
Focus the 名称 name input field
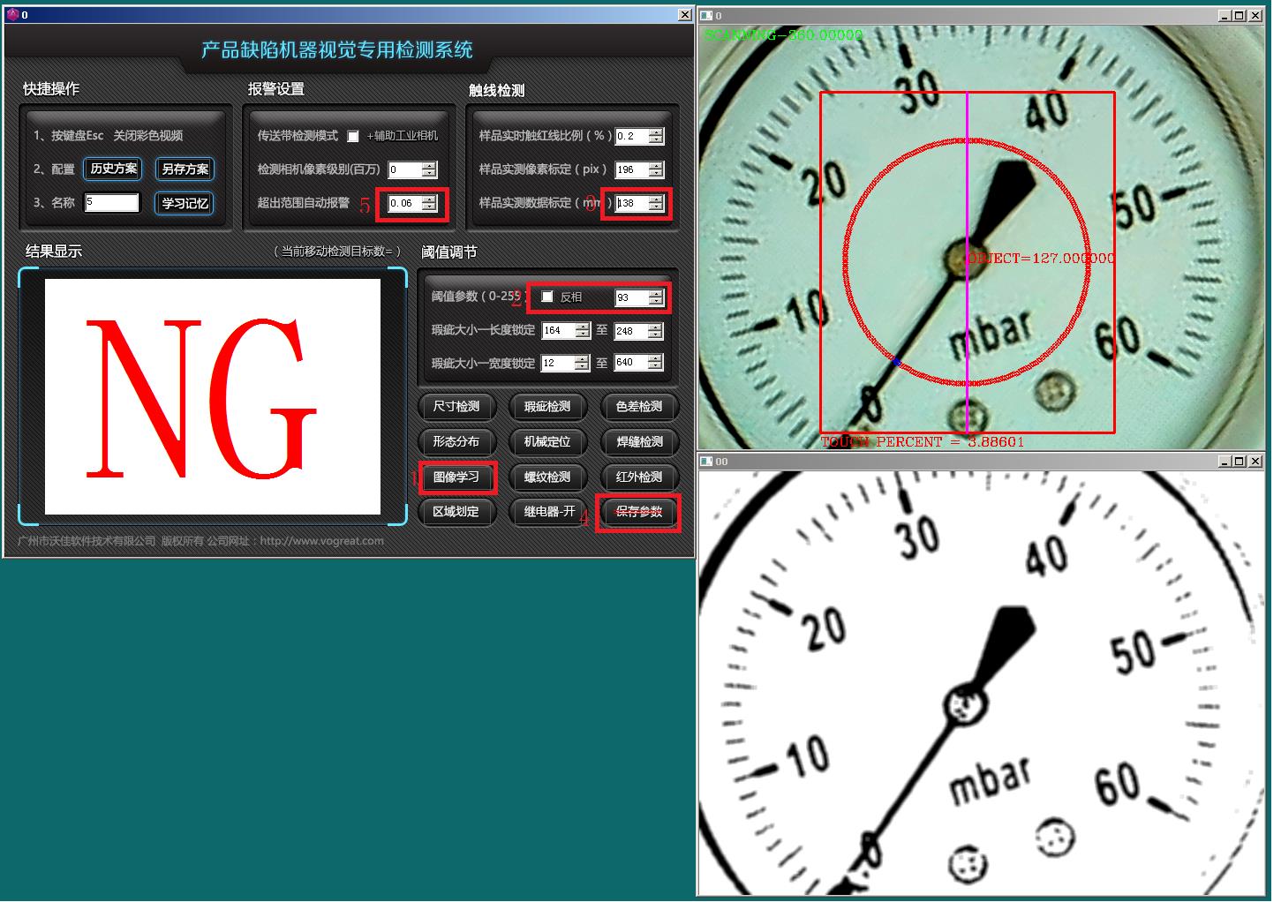pos(112,202)
